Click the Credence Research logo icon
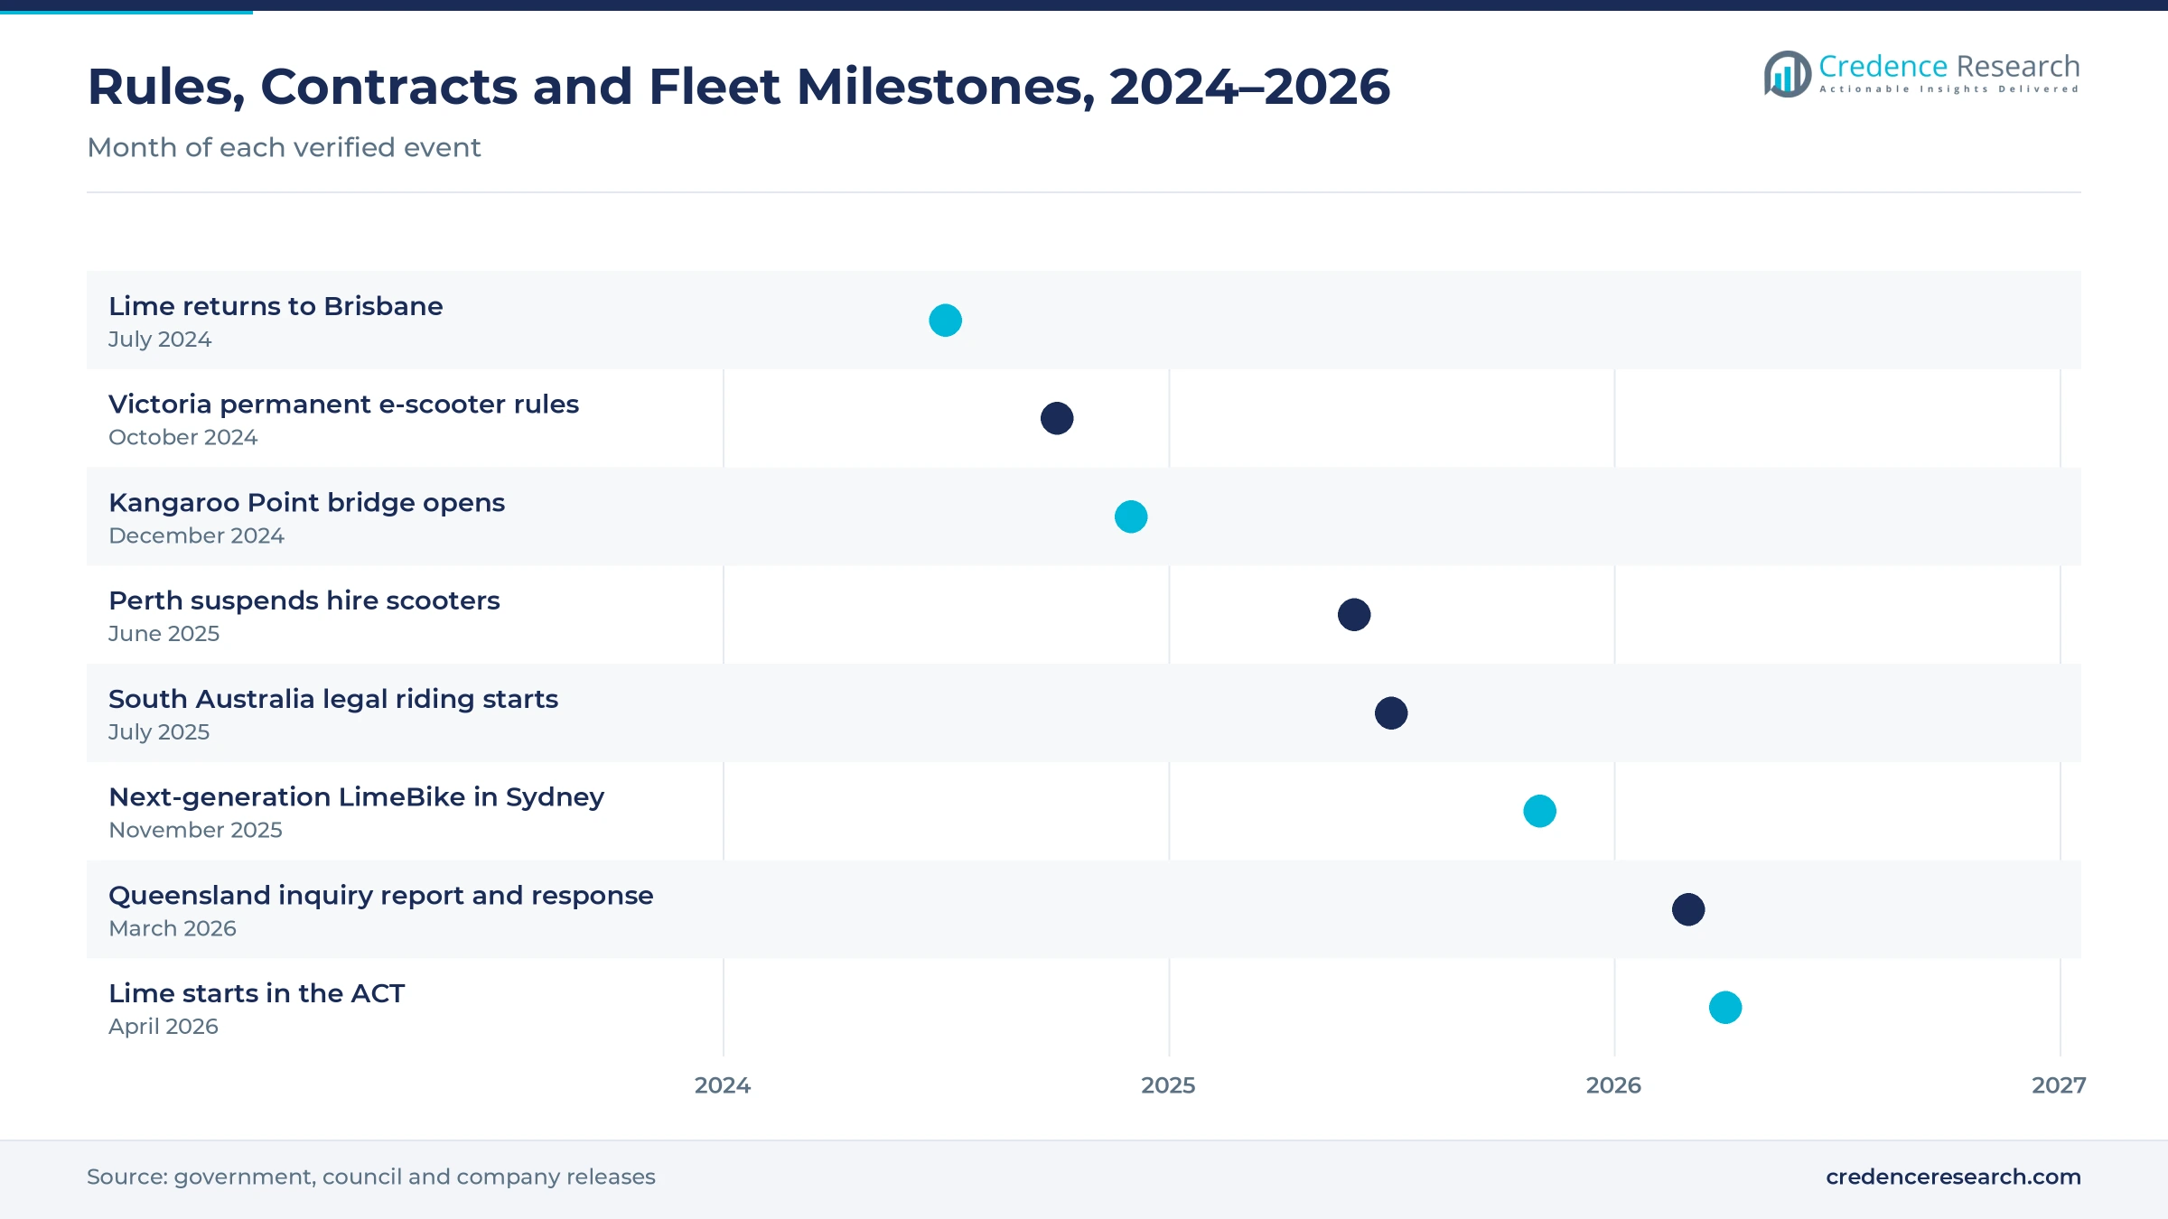2168x1219 pixels. click(x=1788, y=74)
